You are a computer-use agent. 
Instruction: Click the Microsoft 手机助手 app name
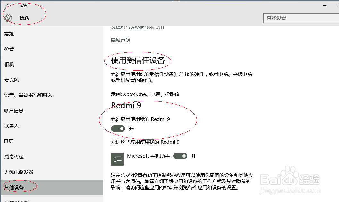[148, 156]
